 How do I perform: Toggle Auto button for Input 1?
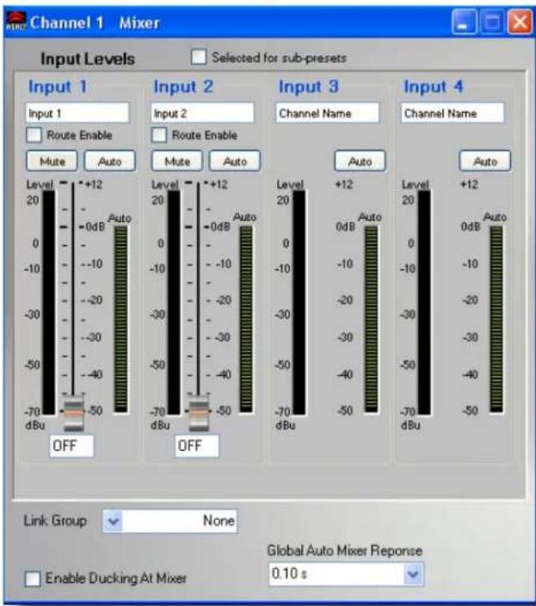coord(110,161)
